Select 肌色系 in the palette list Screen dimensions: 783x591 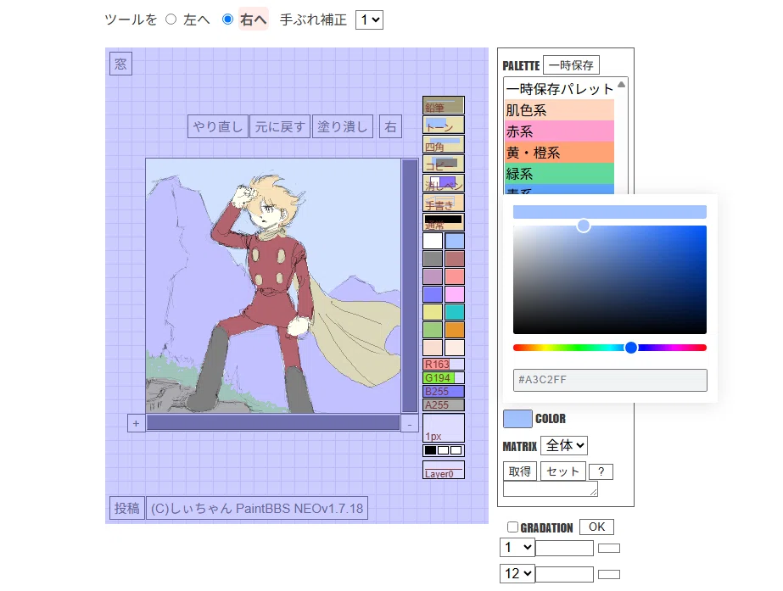click(559, 110)
